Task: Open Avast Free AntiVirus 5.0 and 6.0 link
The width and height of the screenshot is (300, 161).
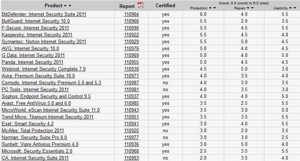Action: 36,103
